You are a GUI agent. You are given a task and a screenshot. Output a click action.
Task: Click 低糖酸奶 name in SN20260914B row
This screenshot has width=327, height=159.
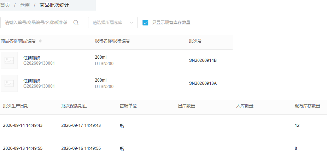tap(32, 58)
